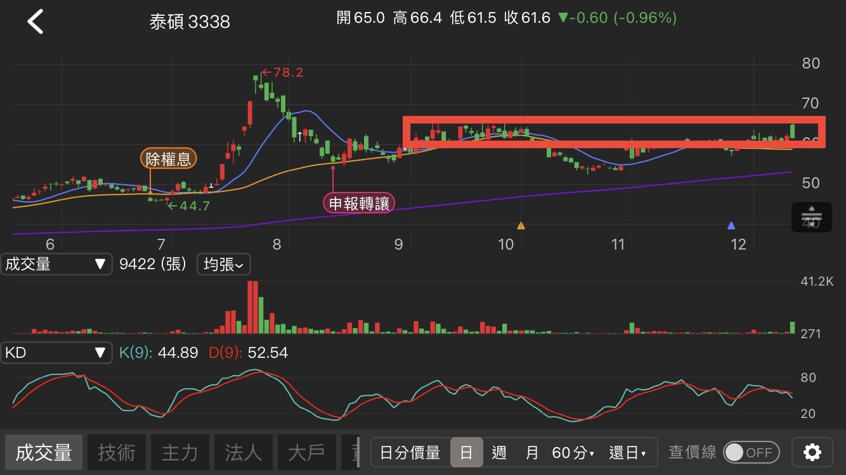The height and width of the screenshot is (475, 846).
Task: Switch to the 技術 tab
Action: [117, 453]
